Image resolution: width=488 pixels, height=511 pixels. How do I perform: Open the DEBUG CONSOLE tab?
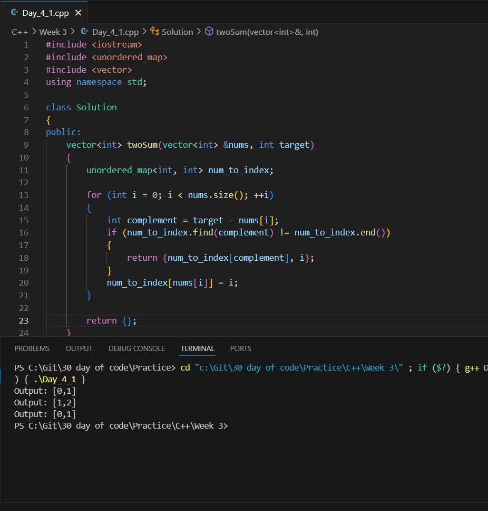tap(136, 348)
